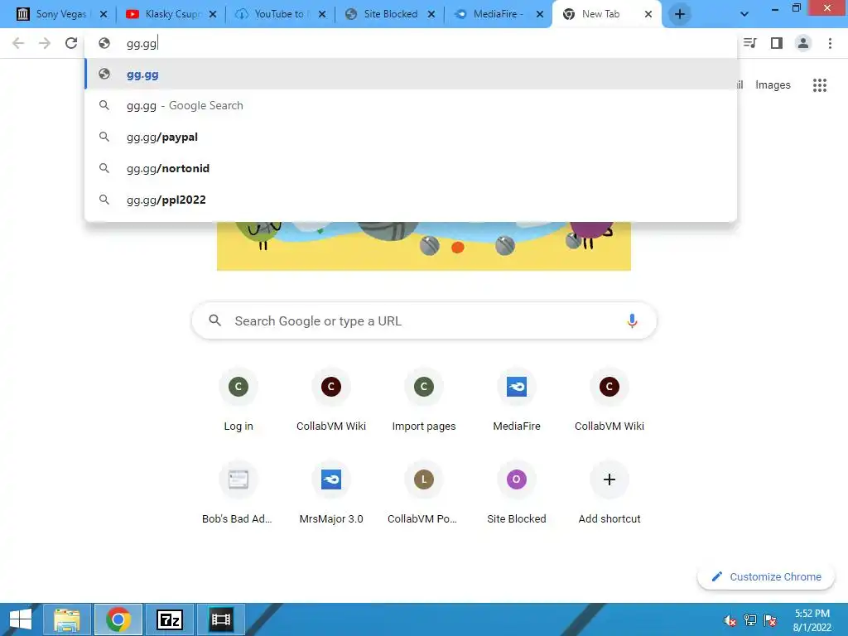Close the New Tab tab

click(648, 15)
